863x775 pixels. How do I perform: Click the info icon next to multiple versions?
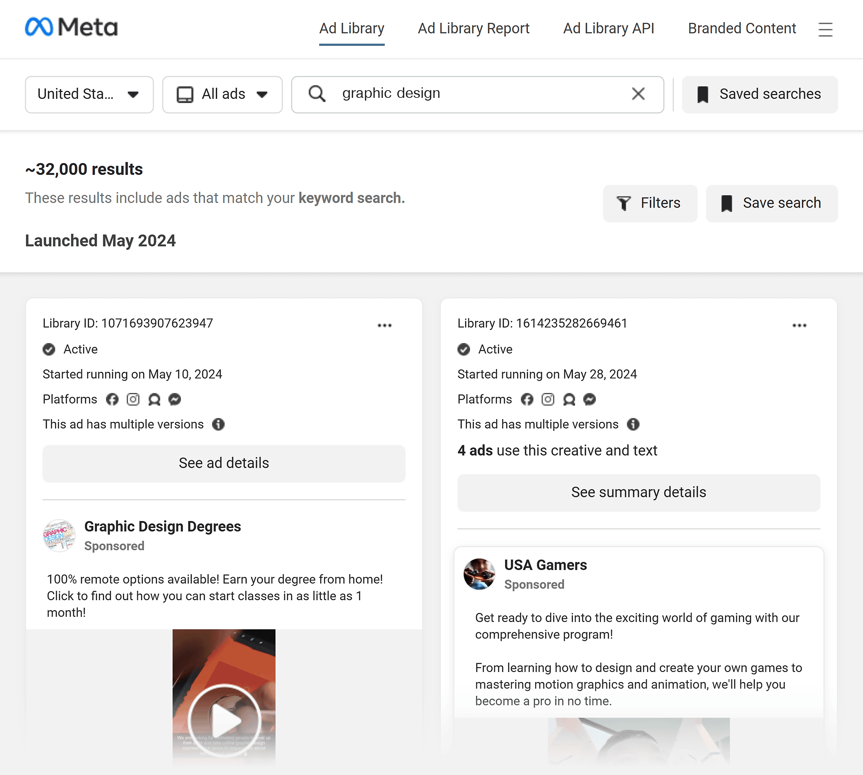pyautogui.click(x=219, y=424)
